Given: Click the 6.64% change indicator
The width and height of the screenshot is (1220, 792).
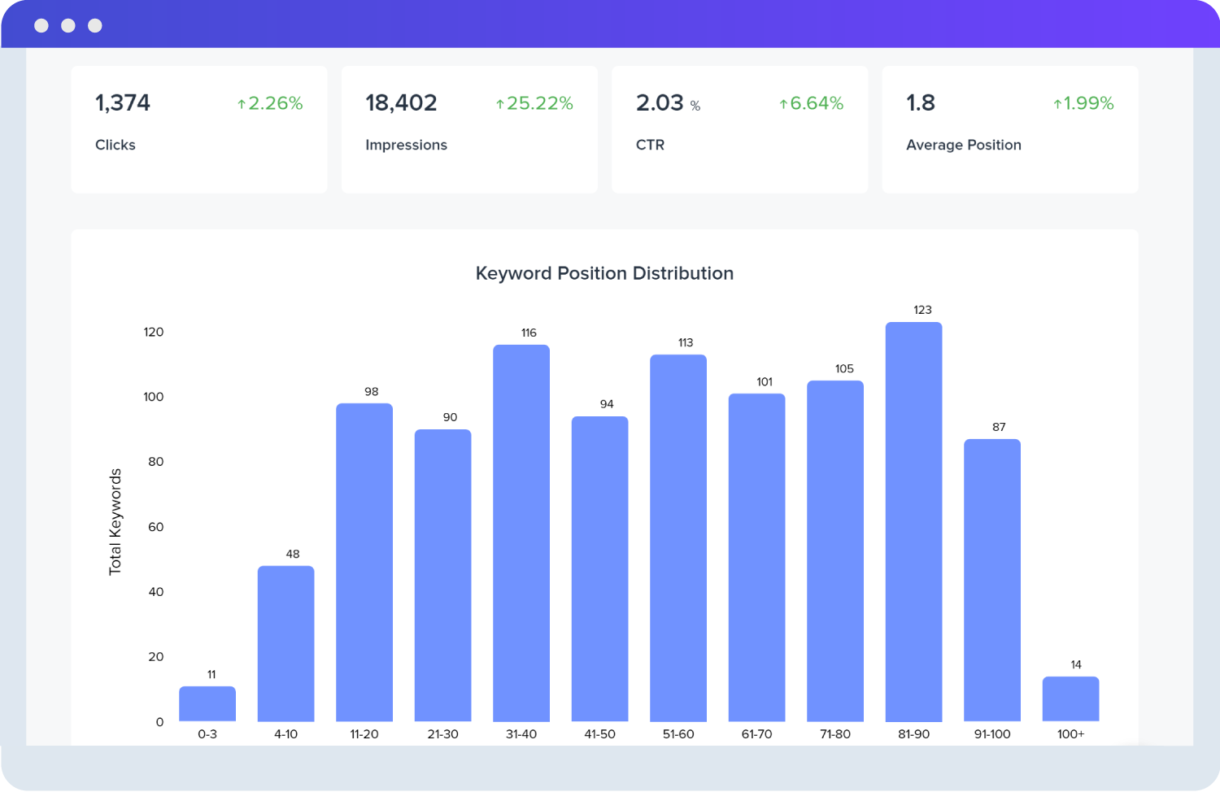Looking at the screenshot, I should click(x=811, y=103).
